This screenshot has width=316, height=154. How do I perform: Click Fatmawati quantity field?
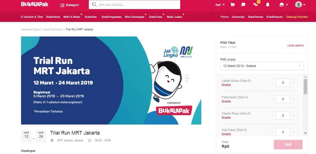coord(283,99)
